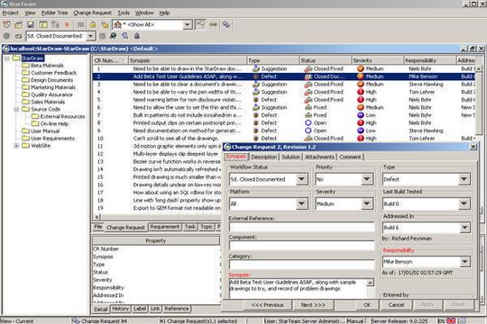
Task: Click the Beta Materials folder icon
Action: (x=26, y=66)
